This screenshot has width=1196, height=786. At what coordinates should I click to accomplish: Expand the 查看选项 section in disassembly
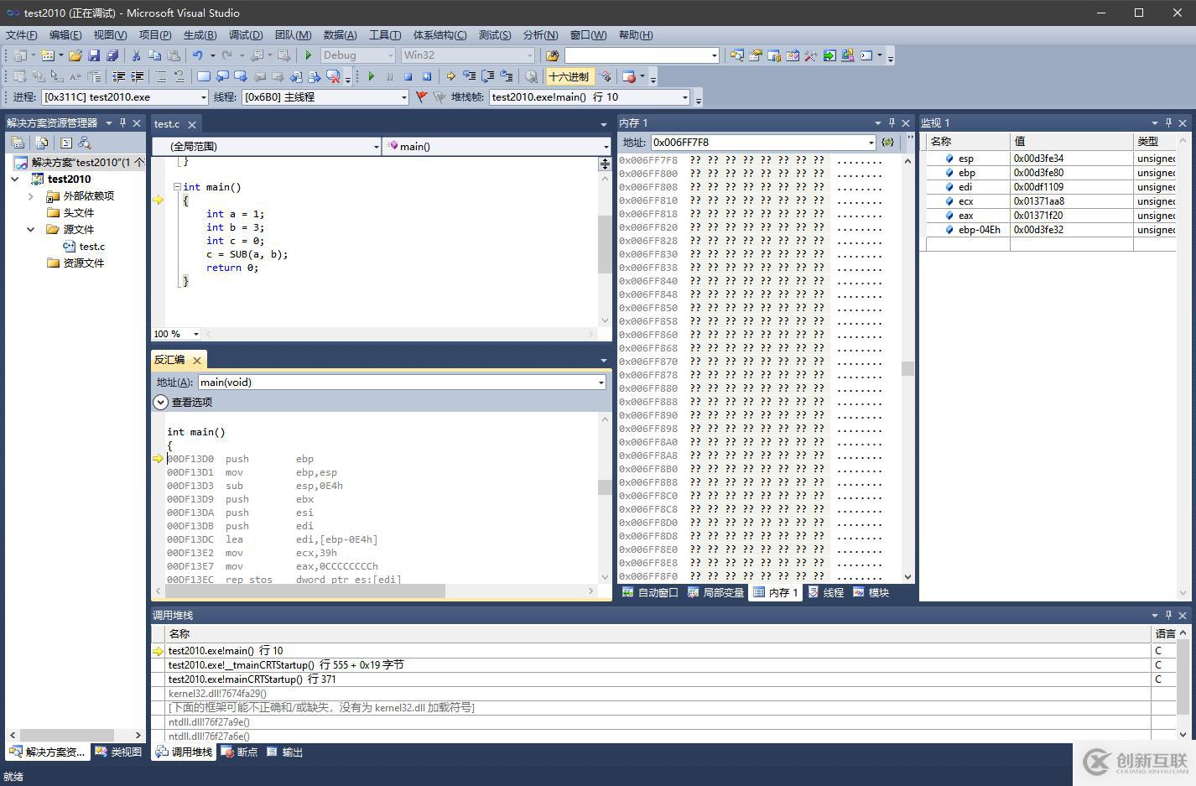click(x=161, y=403)
